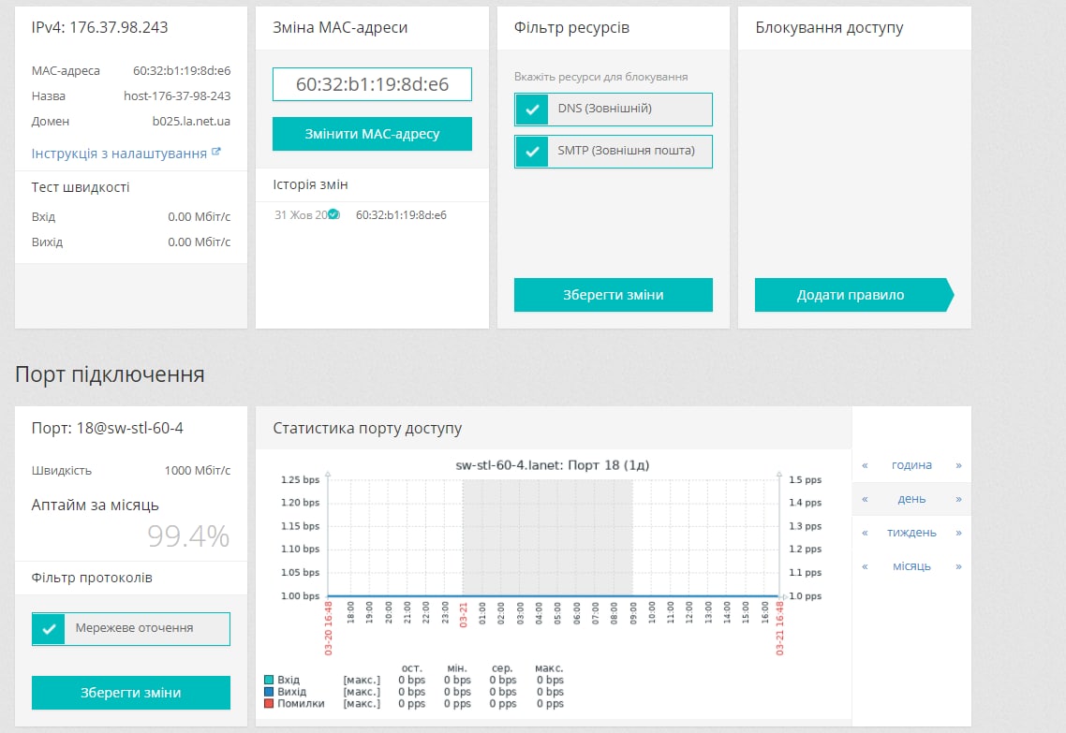This screenshot has height=733, width=1066.
Task: Click the left arrow beside день
Action: pyautogui.click(x=865, y=499)
